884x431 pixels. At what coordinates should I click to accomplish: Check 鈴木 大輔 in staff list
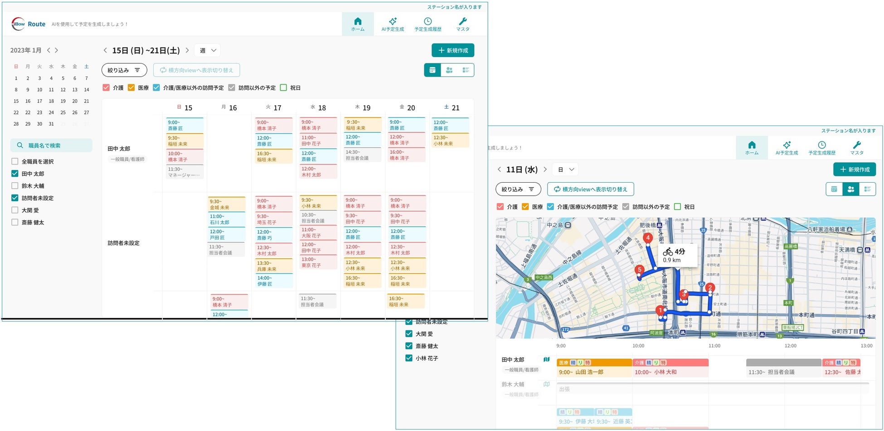coord(15,186)
